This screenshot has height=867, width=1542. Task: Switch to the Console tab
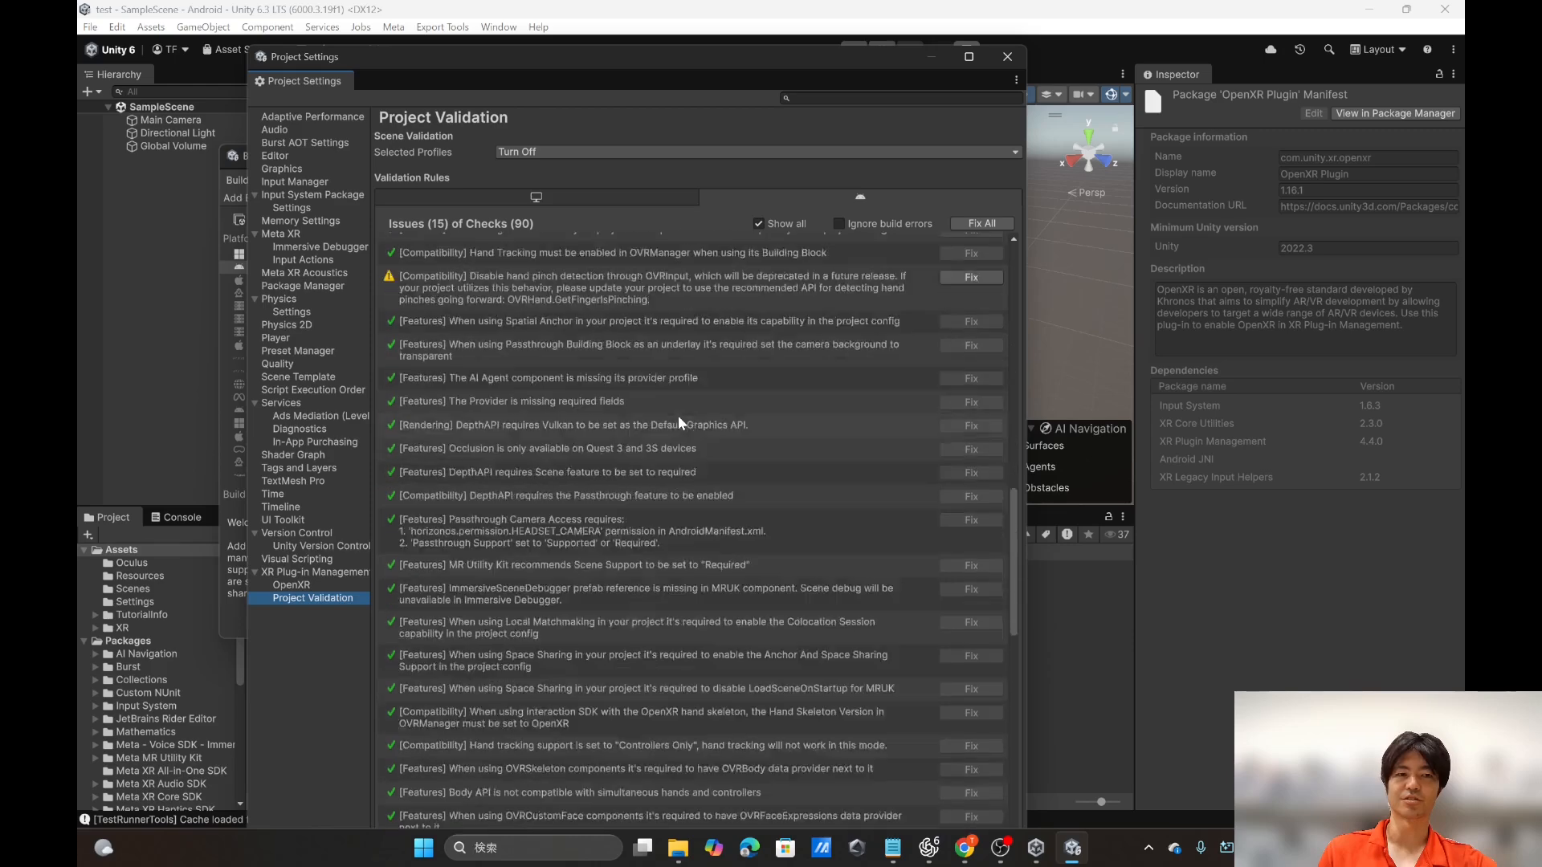[176, 517]
